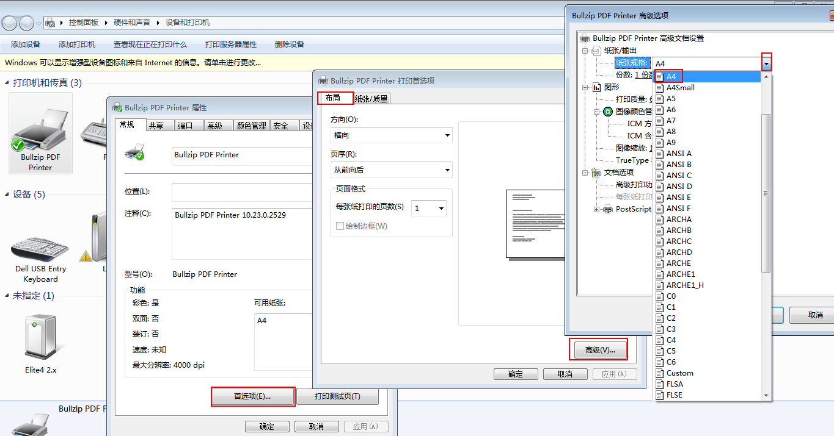Collapse the 未指定 (1) group
This screenshot has width=834, height=436.
click(7, 296)
